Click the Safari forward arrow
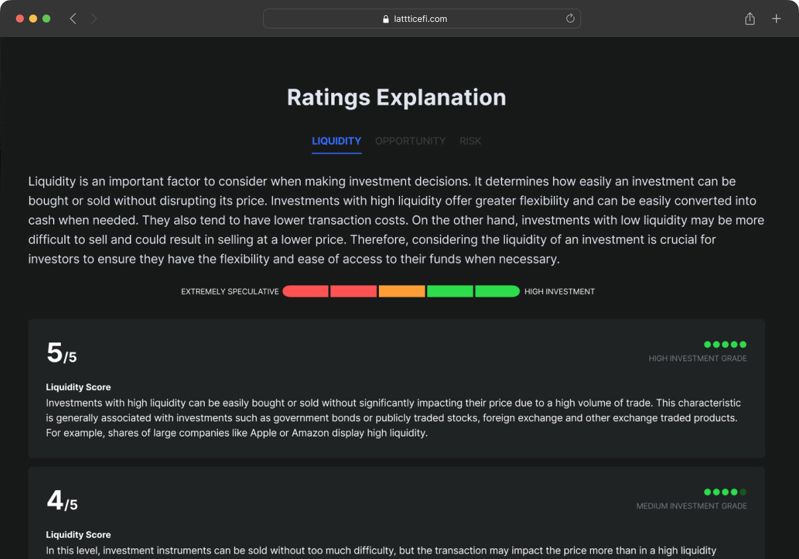Screen dimensions: 799x559 (94, 19)
